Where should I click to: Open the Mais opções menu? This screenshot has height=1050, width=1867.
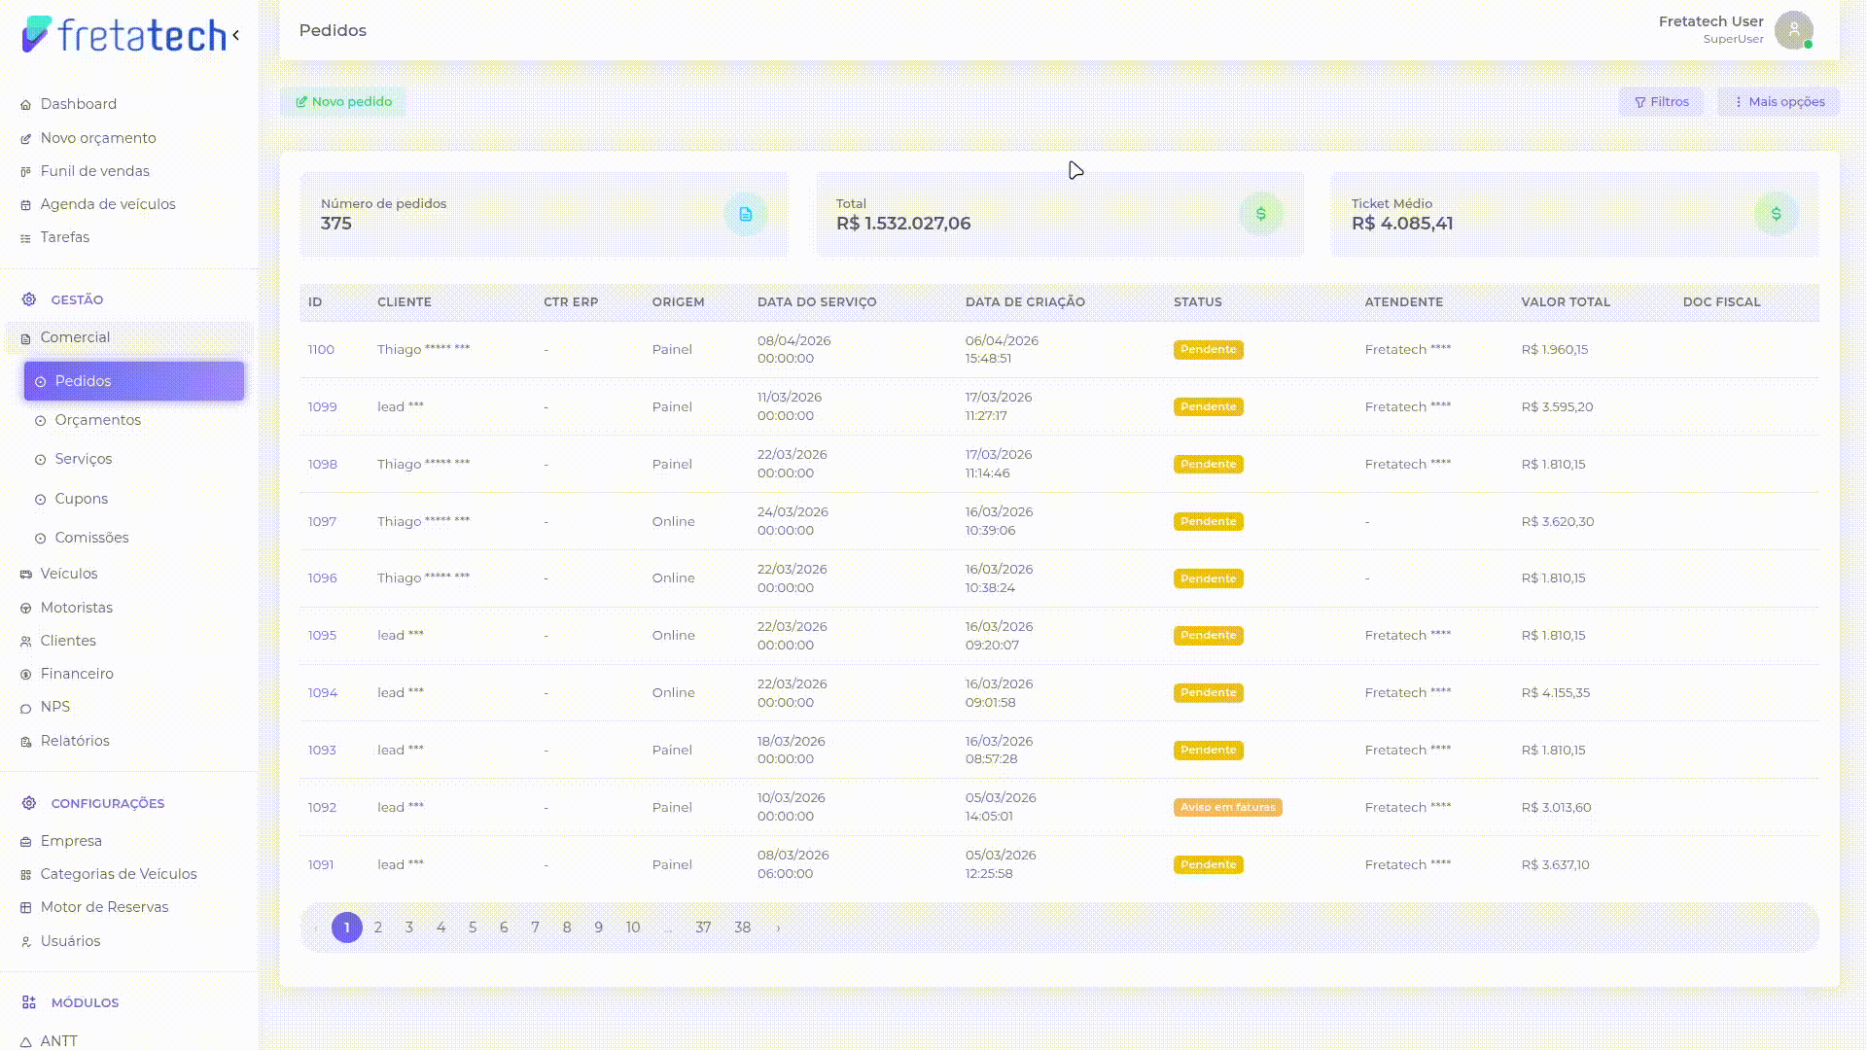[x=1779, y=102]
